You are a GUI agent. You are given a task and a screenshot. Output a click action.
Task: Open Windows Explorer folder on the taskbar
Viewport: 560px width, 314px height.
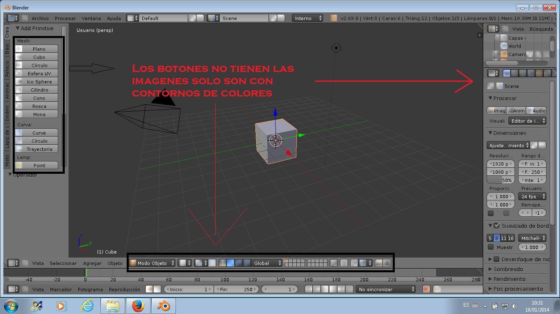click(x=113, y=306)
